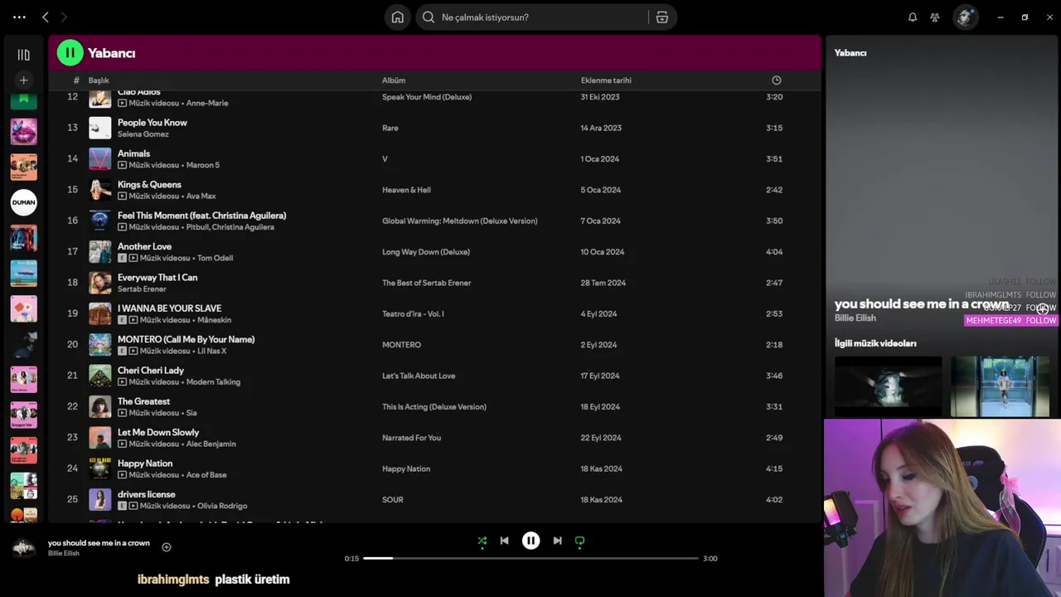Toggle the repeat button
1061x597 pixels.
point(579,541)
